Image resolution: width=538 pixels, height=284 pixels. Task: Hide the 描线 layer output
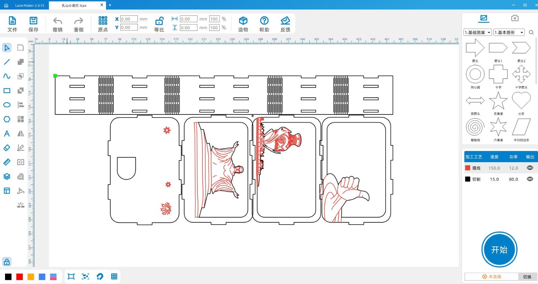[530, 168]
